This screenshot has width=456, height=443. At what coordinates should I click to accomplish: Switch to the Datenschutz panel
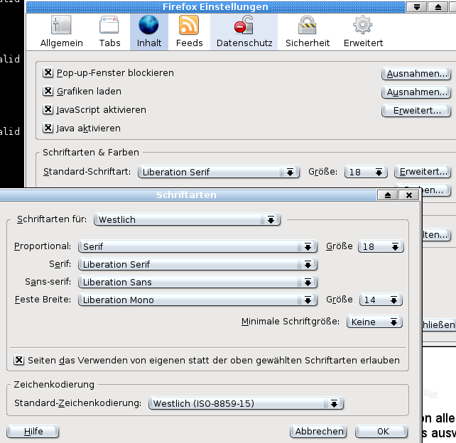pyautogui.click(x=244, y=32)
